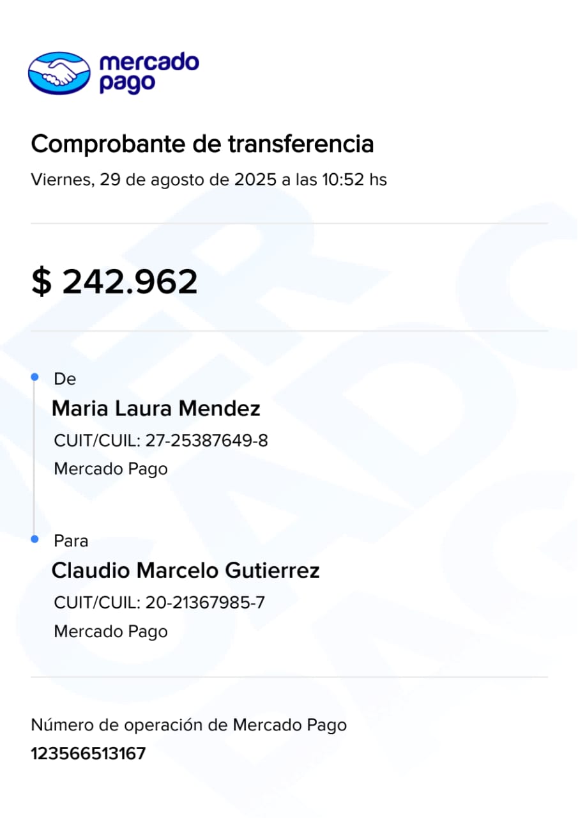
Task: Select recipient name Claudio Marcelo Gutierrez
Action: click(185, 571)
